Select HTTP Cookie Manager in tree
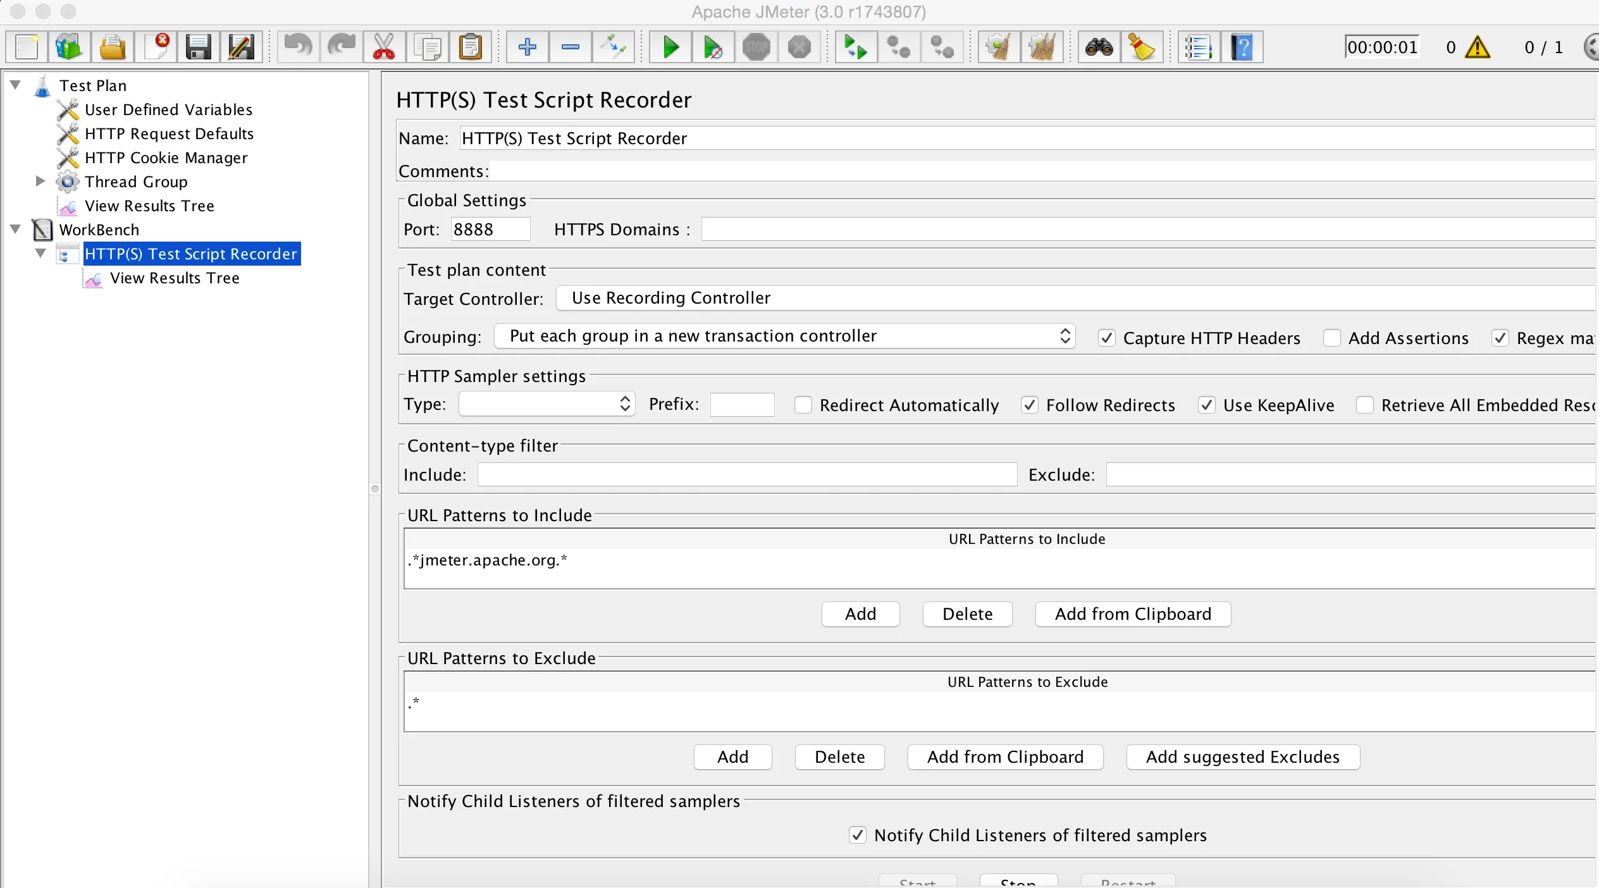The height and width of the screenshot is (888, 1599). 166,158
